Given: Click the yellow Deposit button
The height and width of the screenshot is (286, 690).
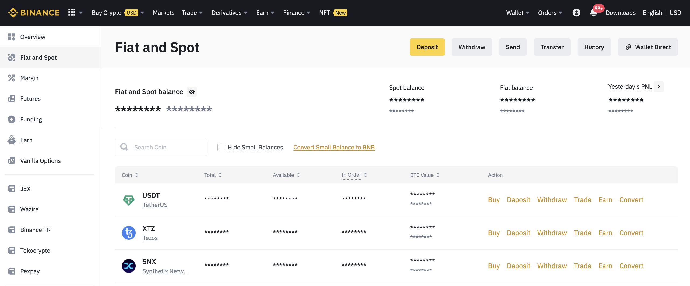Looking at the screenshot, I should (427, 47).
